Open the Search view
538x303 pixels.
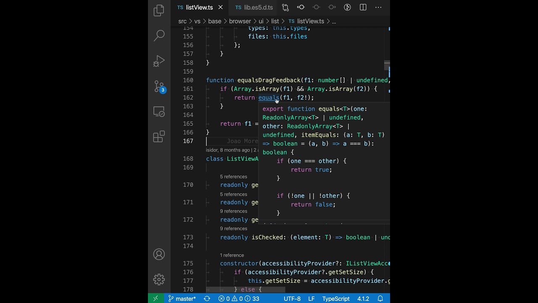tap(159, 35)
